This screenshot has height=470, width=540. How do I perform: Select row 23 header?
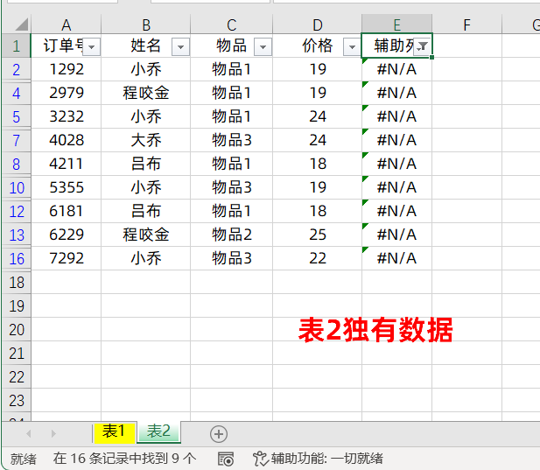pos(17,401)
